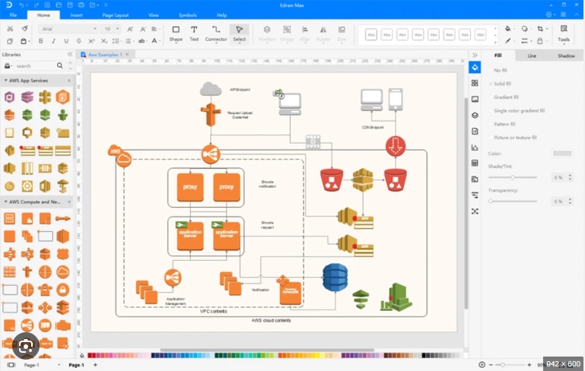
Task: Click the library search input field
Action: tap(36, 65)
